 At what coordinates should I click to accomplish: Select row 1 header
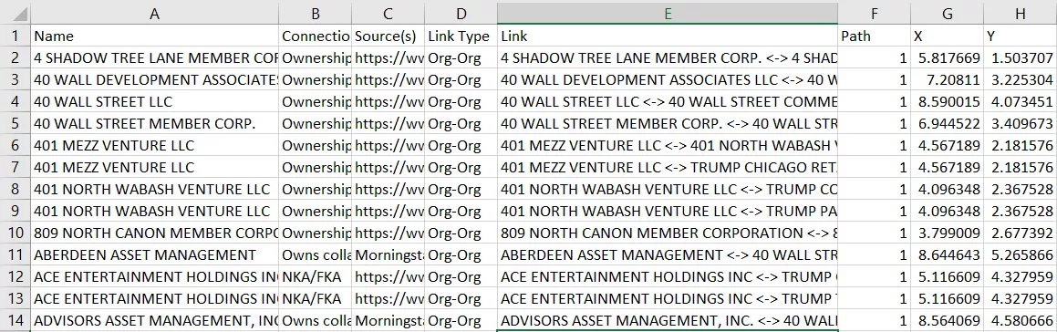[x=15, y=36]
